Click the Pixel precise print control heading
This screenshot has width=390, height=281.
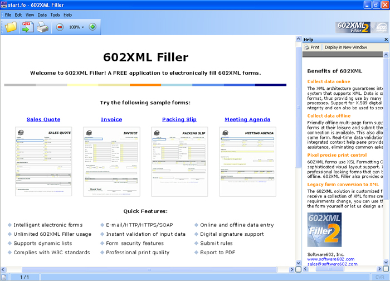337,155
